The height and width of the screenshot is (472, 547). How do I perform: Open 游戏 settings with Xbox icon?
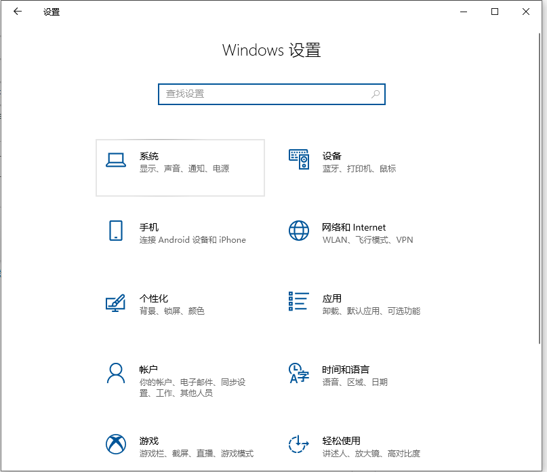(x=180, y=447)
